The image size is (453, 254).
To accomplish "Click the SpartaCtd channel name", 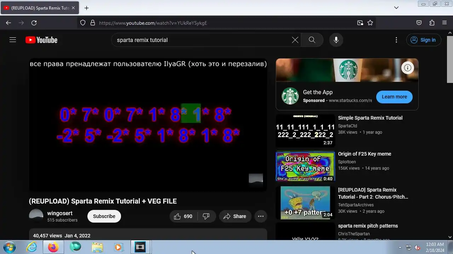I will (x=348, y=126).
